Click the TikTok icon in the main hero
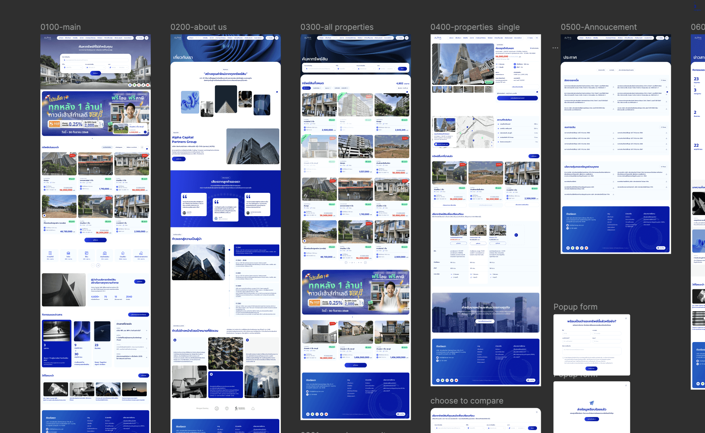 (143, 85)
